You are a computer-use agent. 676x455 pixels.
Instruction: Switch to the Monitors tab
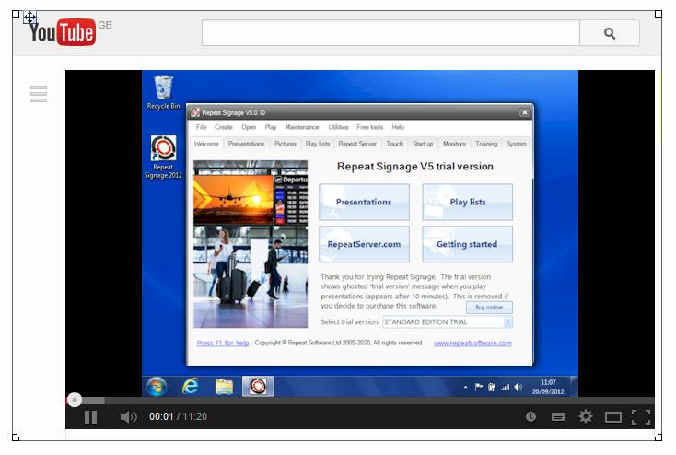454,144
